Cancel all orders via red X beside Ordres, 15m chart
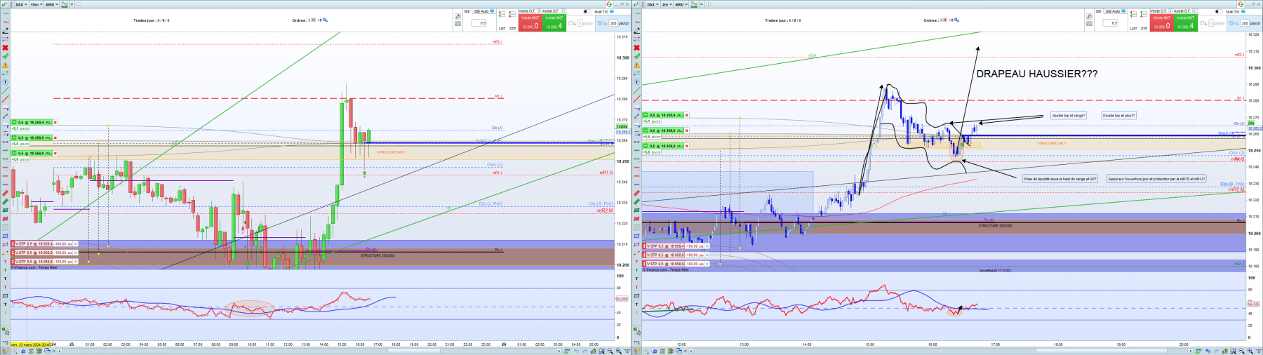The height and width of the screenshot is (355, 1263). point(313,20)
